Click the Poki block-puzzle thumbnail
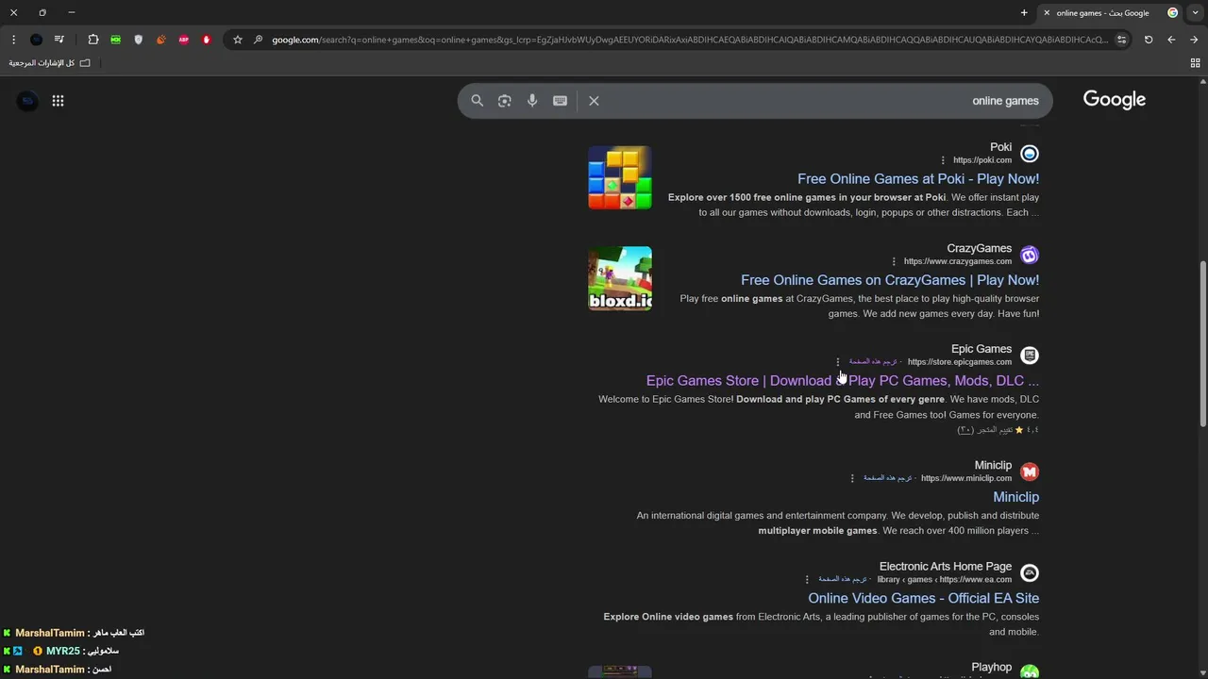Screen dimensions: 1208x679 [620, 177]
